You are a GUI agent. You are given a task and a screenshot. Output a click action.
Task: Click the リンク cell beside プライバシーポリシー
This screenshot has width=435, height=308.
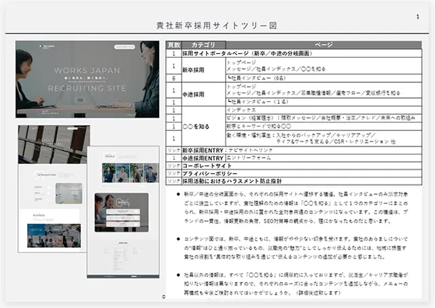(x=174, y=173)
